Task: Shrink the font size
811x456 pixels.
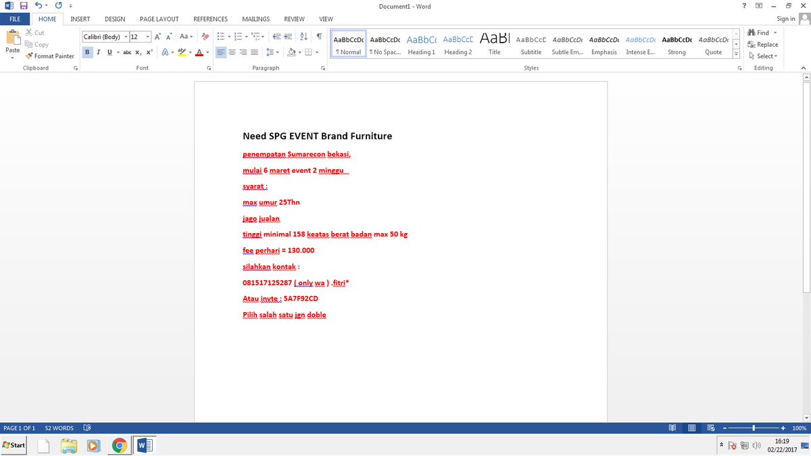Action: pyautogui.click(x=169, y=36)
